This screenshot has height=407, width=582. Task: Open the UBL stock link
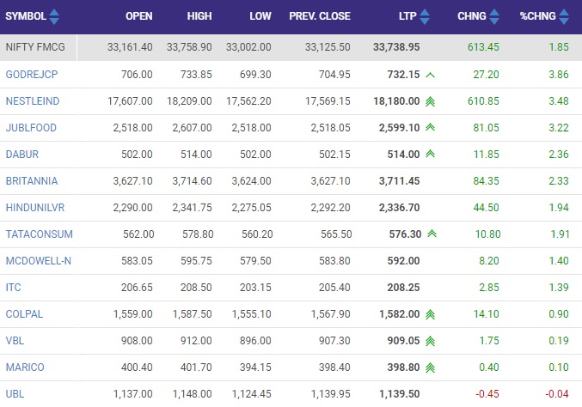15,394
